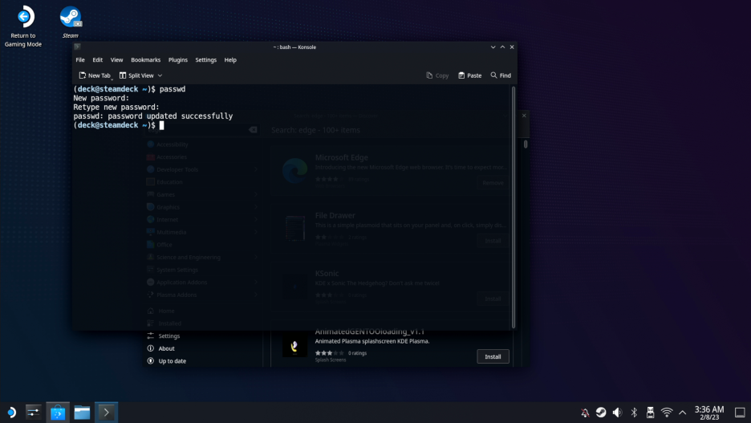Select Up to date in Discover sidebar
Image resolution: width=751 pixels, height=423 pixels.
[x=167, y=360]
